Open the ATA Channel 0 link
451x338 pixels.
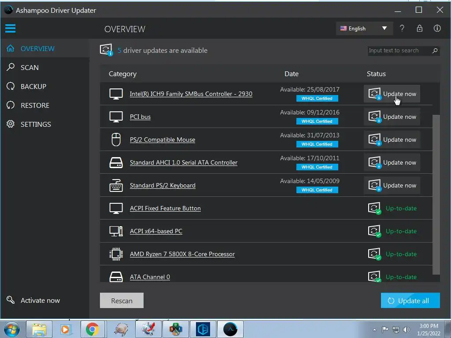pyautogui.click(x=150, y=277)
